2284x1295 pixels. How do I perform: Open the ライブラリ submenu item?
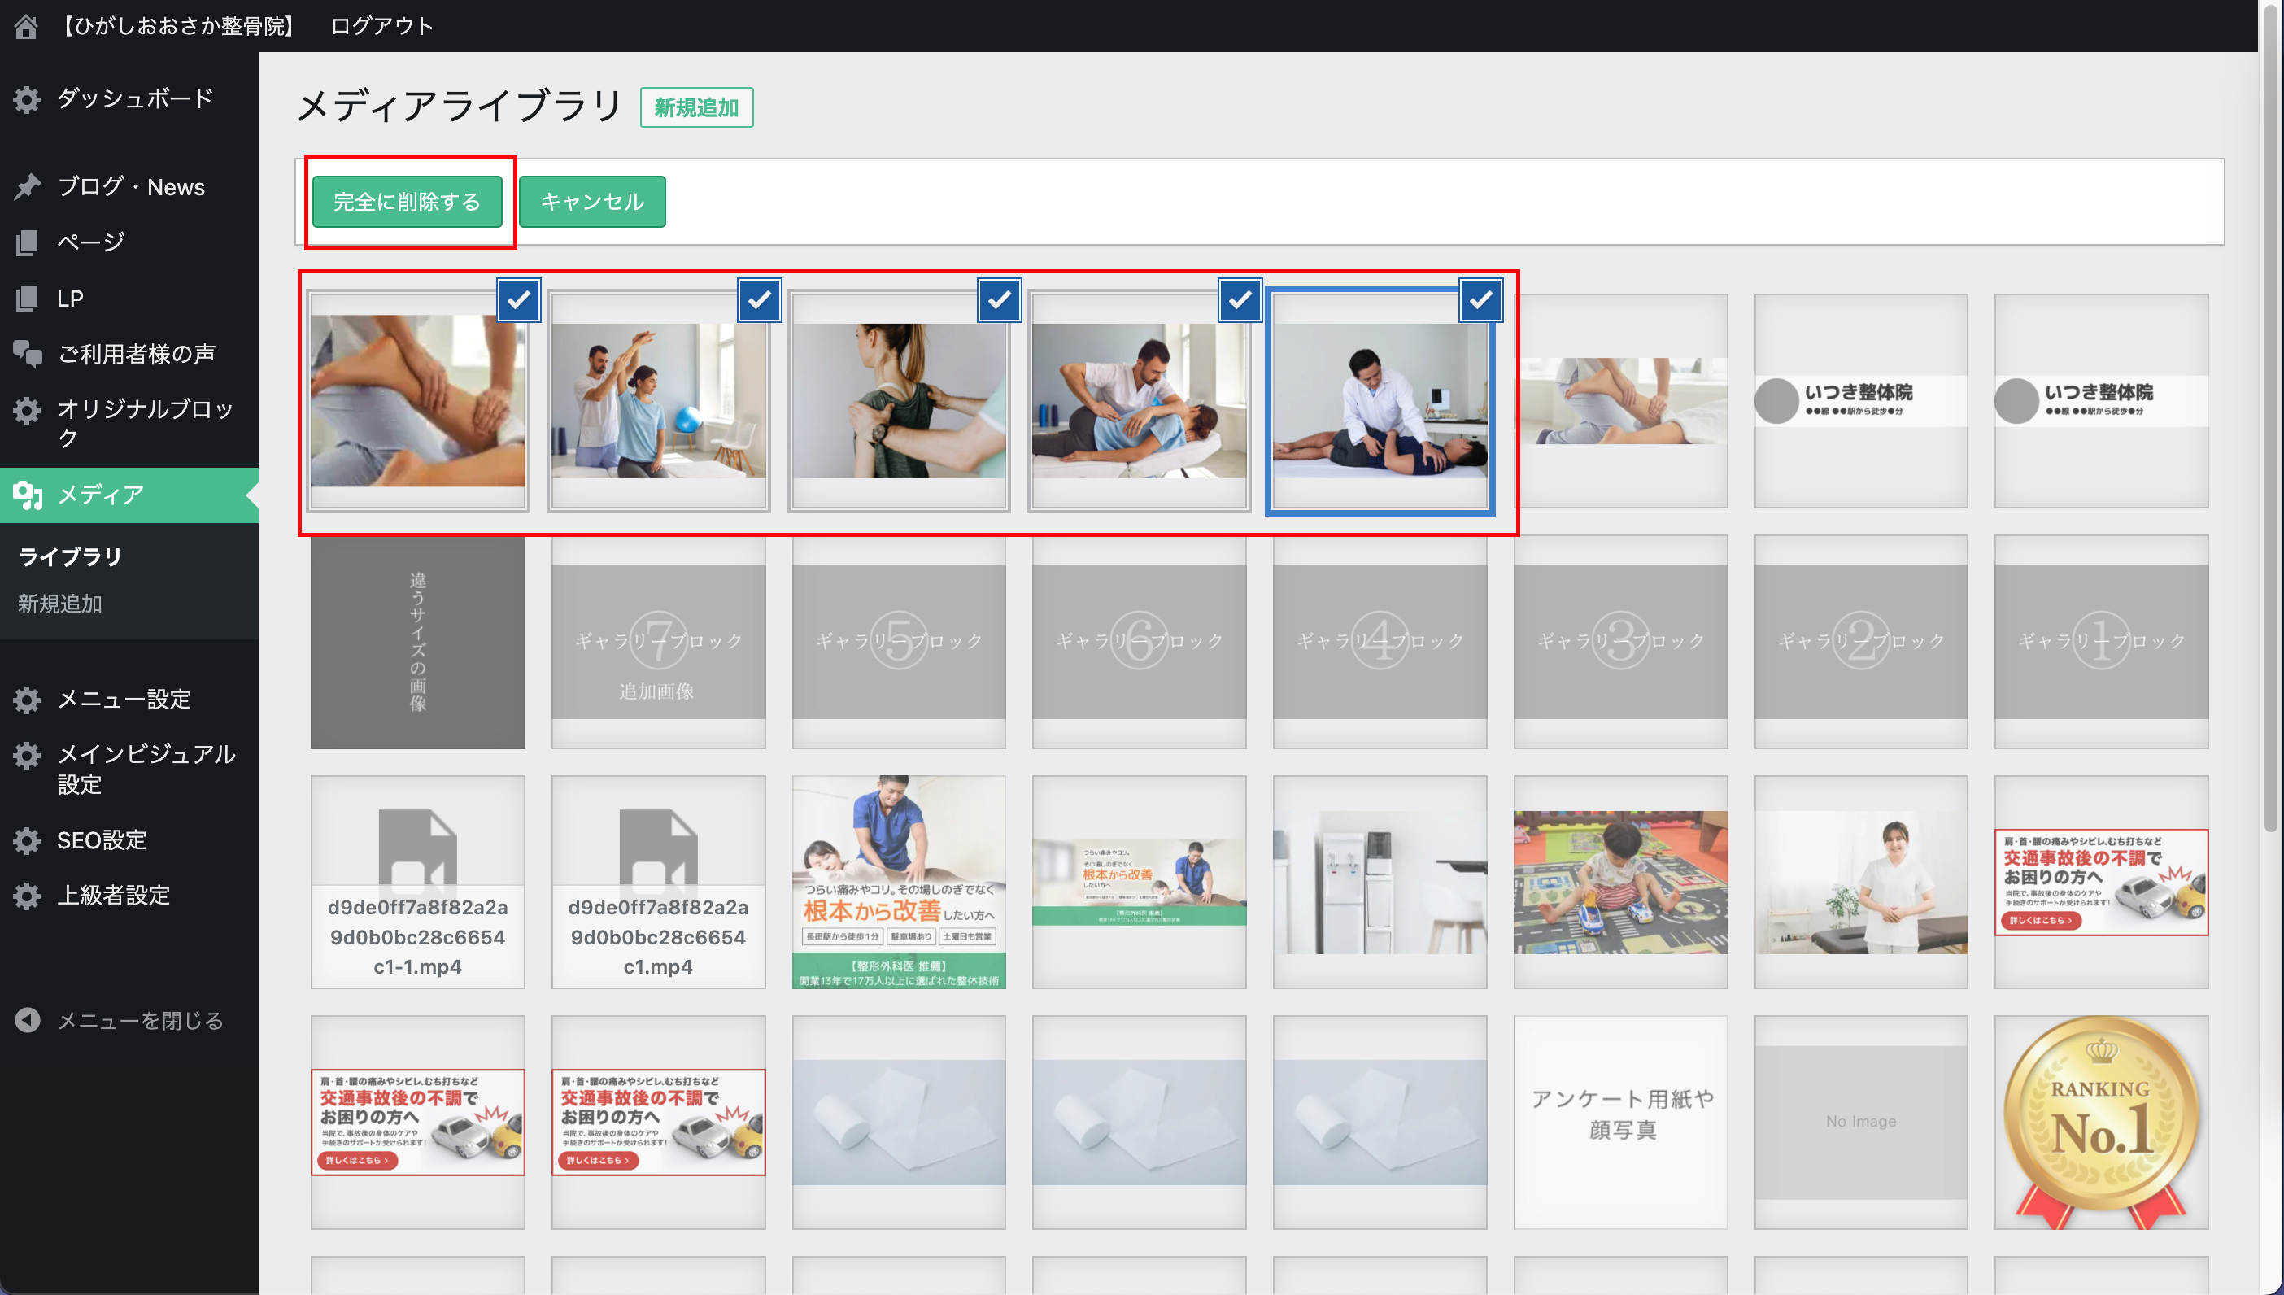(69, 556)
